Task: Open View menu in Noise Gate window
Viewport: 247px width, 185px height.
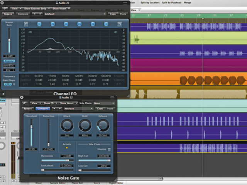Action: tap(36, 103)
